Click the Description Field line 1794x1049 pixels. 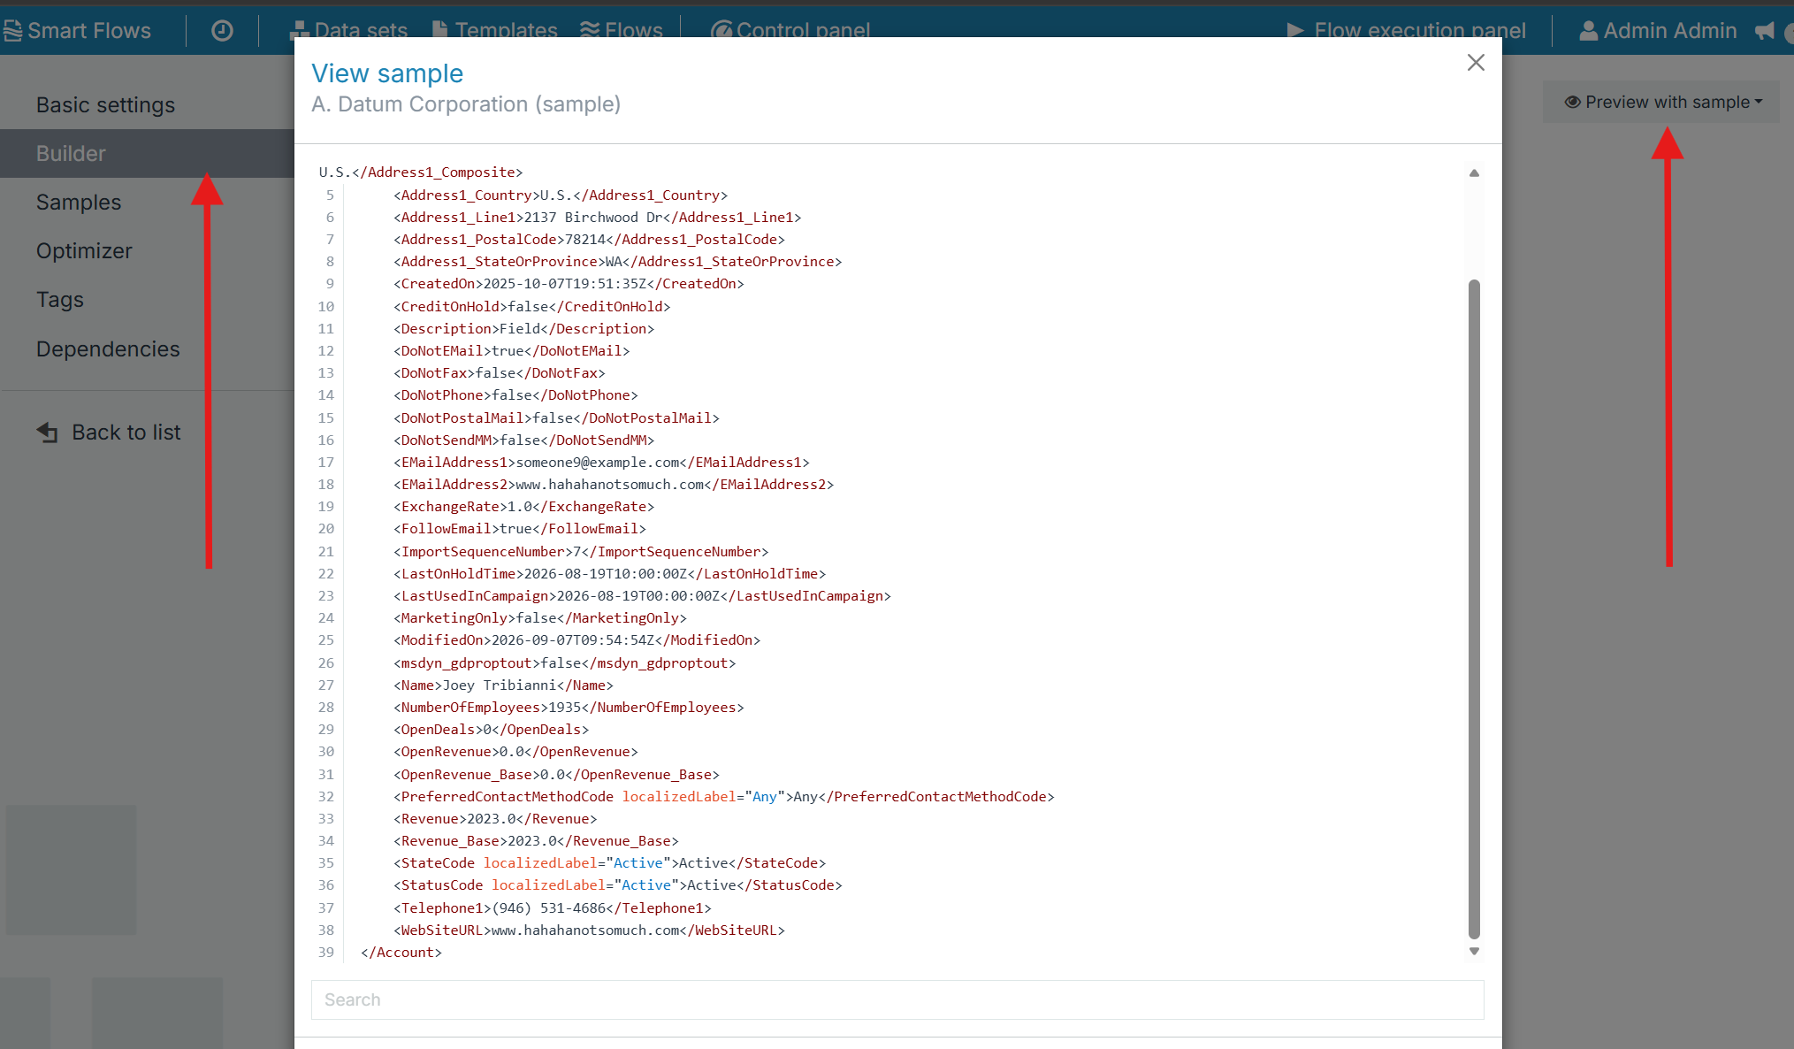pyautogui.click(x=523, y=329)
